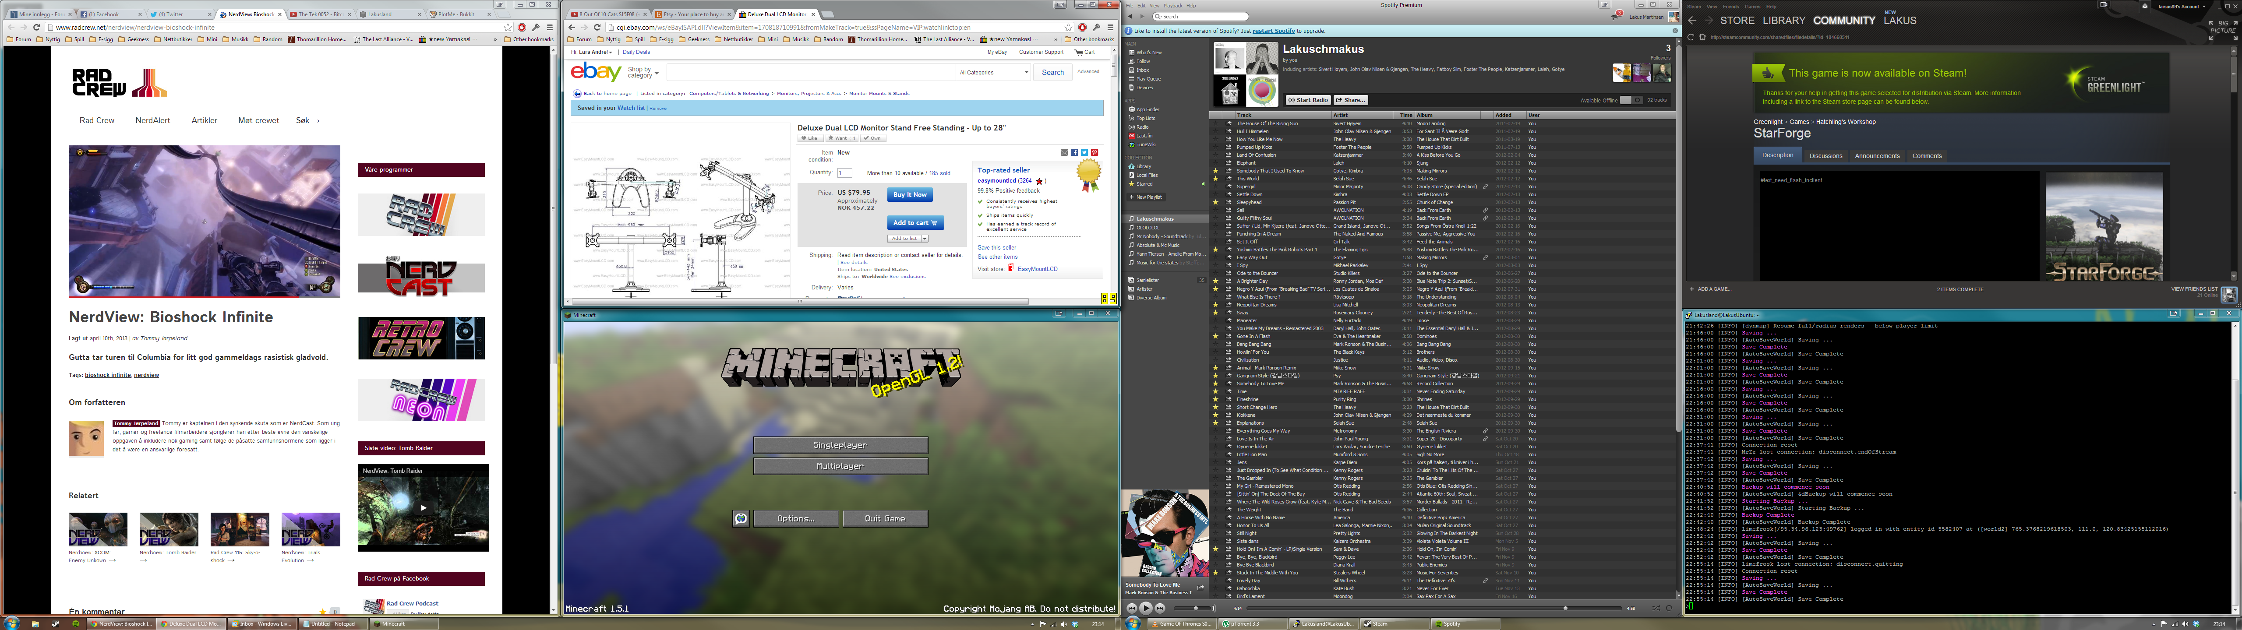Reload the eBay page in Chrome
The width and height of the screenshot is (2242, 630).
click(597, 27)
